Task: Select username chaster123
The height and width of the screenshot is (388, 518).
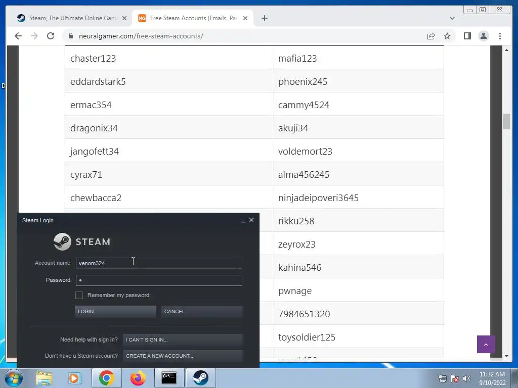Action: 93,59
